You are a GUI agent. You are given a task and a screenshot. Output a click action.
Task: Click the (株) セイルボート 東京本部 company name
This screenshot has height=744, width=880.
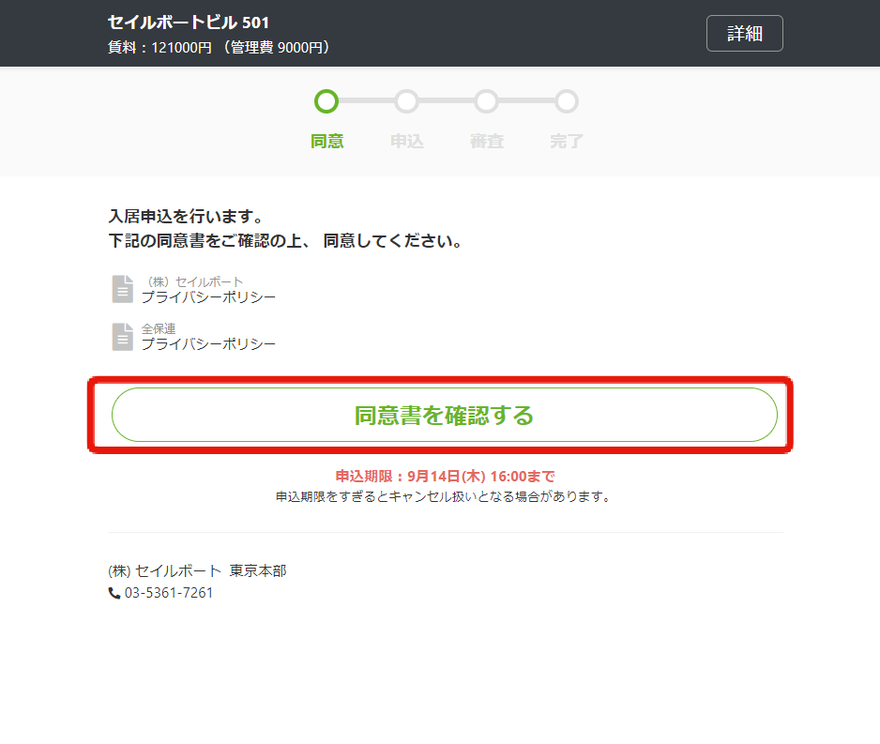(197, 571)
